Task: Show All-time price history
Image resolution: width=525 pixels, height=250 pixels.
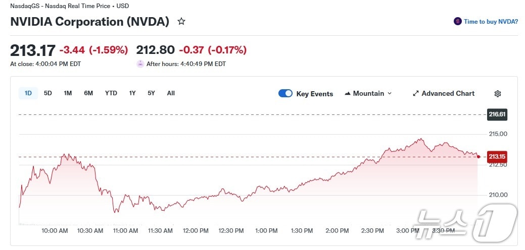Action: 171,93
